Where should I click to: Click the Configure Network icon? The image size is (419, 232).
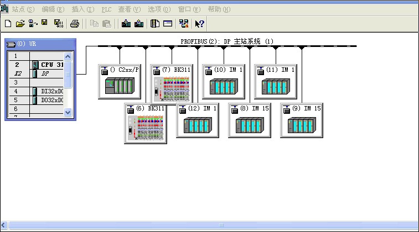point(184,23)
